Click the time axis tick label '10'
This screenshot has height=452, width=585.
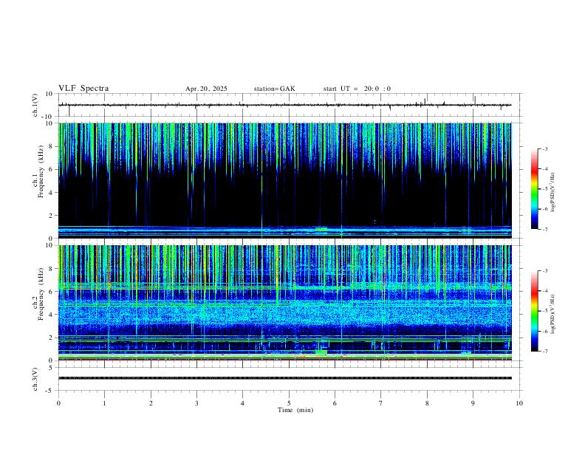click(519, 403)
